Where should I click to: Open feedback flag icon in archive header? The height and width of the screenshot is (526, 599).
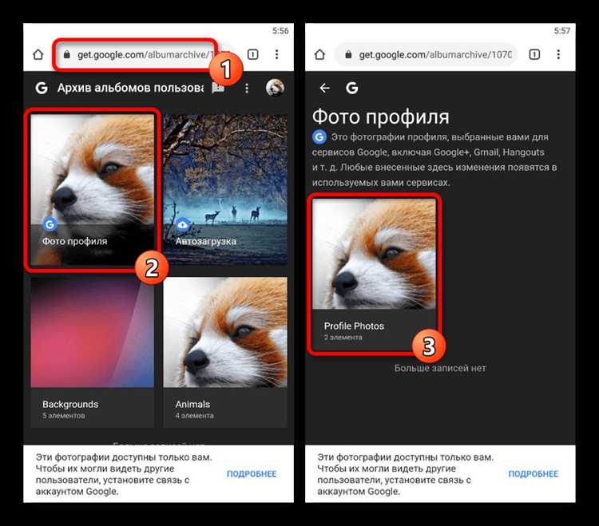click(219, 88)
